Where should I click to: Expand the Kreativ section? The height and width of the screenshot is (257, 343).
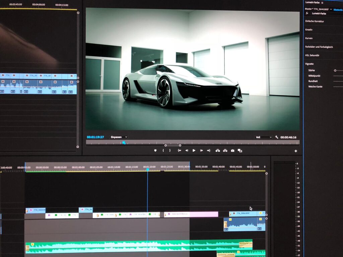pyautogui.click(x=308, y=30)
